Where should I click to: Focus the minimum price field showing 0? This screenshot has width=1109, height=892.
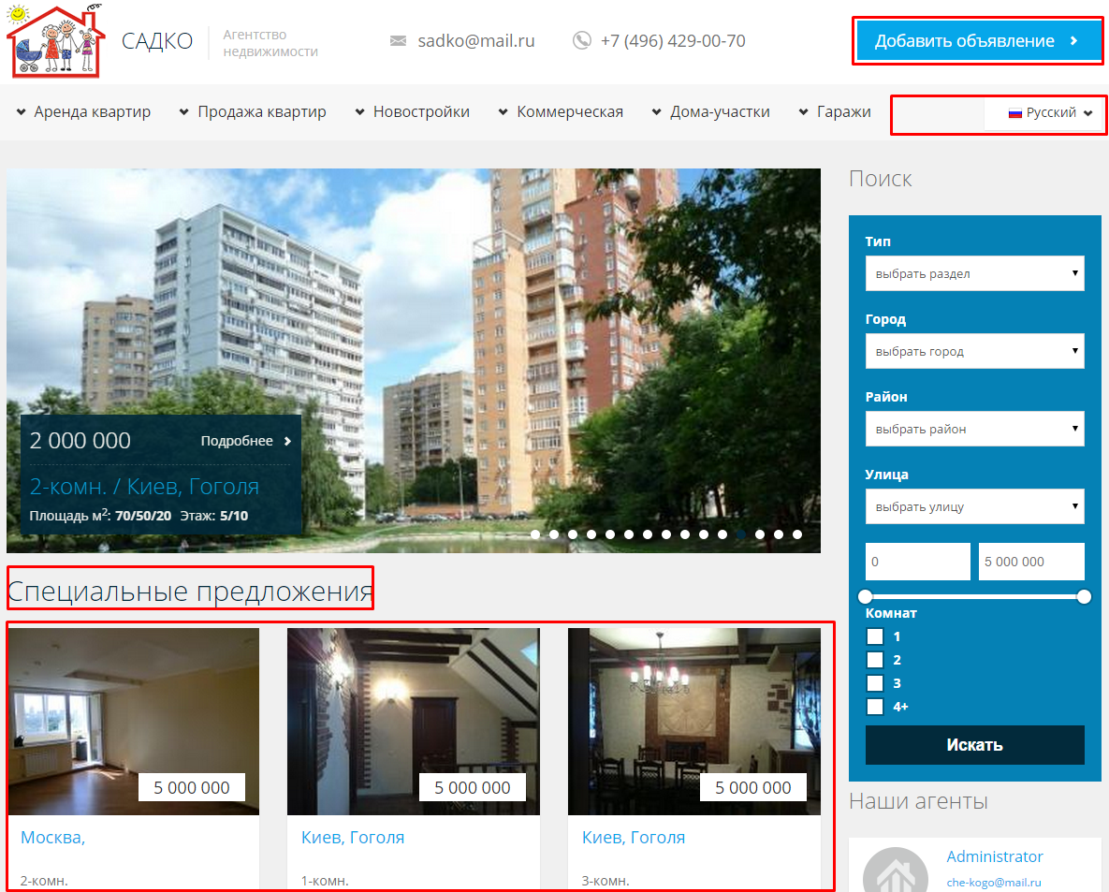click(917, 562)
